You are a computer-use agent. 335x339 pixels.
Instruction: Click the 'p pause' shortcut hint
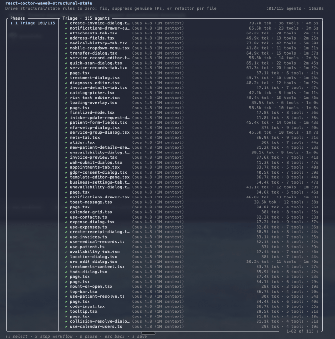[x=88, y=336]
